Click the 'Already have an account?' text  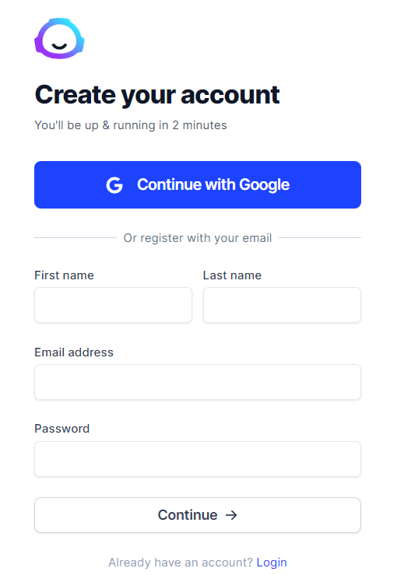(x=181, y=563)
